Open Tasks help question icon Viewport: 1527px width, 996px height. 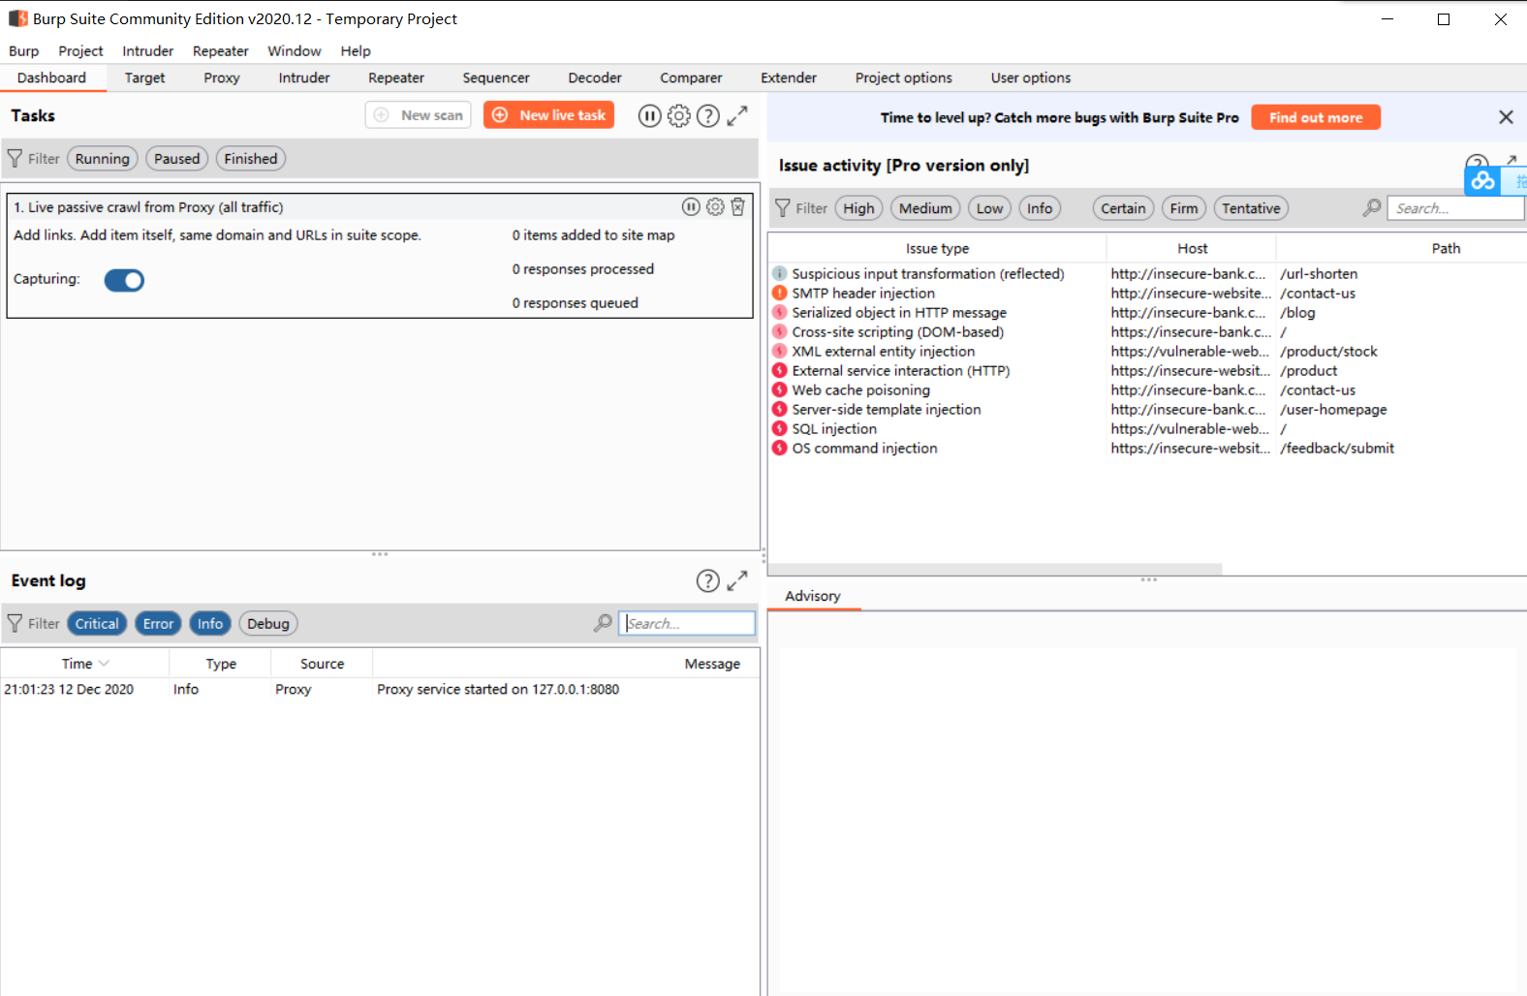tap(708, 116)
